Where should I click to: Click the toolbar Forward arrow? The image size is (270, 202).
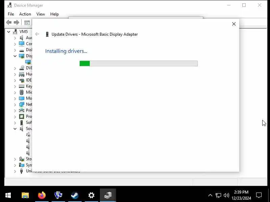pos(17,22)
